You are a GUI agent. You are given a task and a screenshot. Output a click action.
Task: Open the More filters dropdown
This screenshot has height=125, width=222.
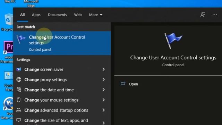coord(96,15)
